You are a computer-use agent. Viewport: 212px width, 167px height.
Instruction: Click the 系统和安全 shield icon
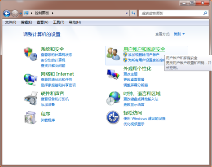coord(31,54)
